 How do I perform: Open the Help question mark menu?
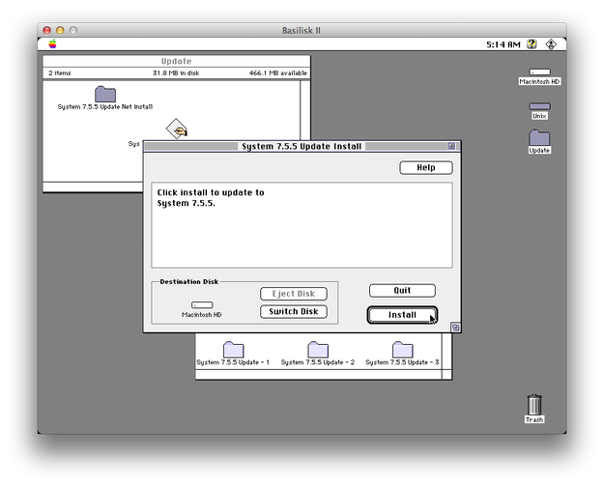tap(532, 43)
